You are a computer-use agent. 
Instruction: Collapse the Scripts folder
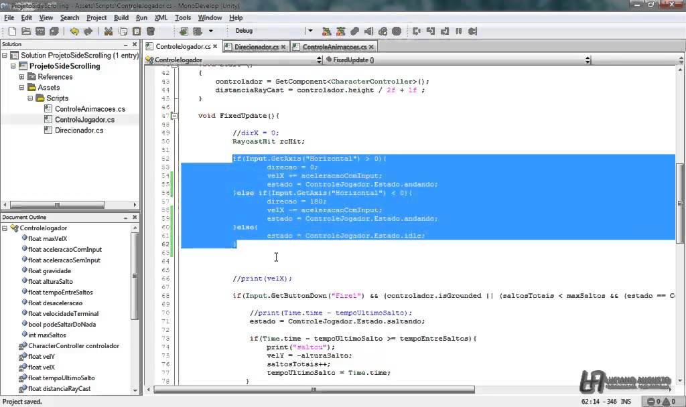[x=30, y=98]
